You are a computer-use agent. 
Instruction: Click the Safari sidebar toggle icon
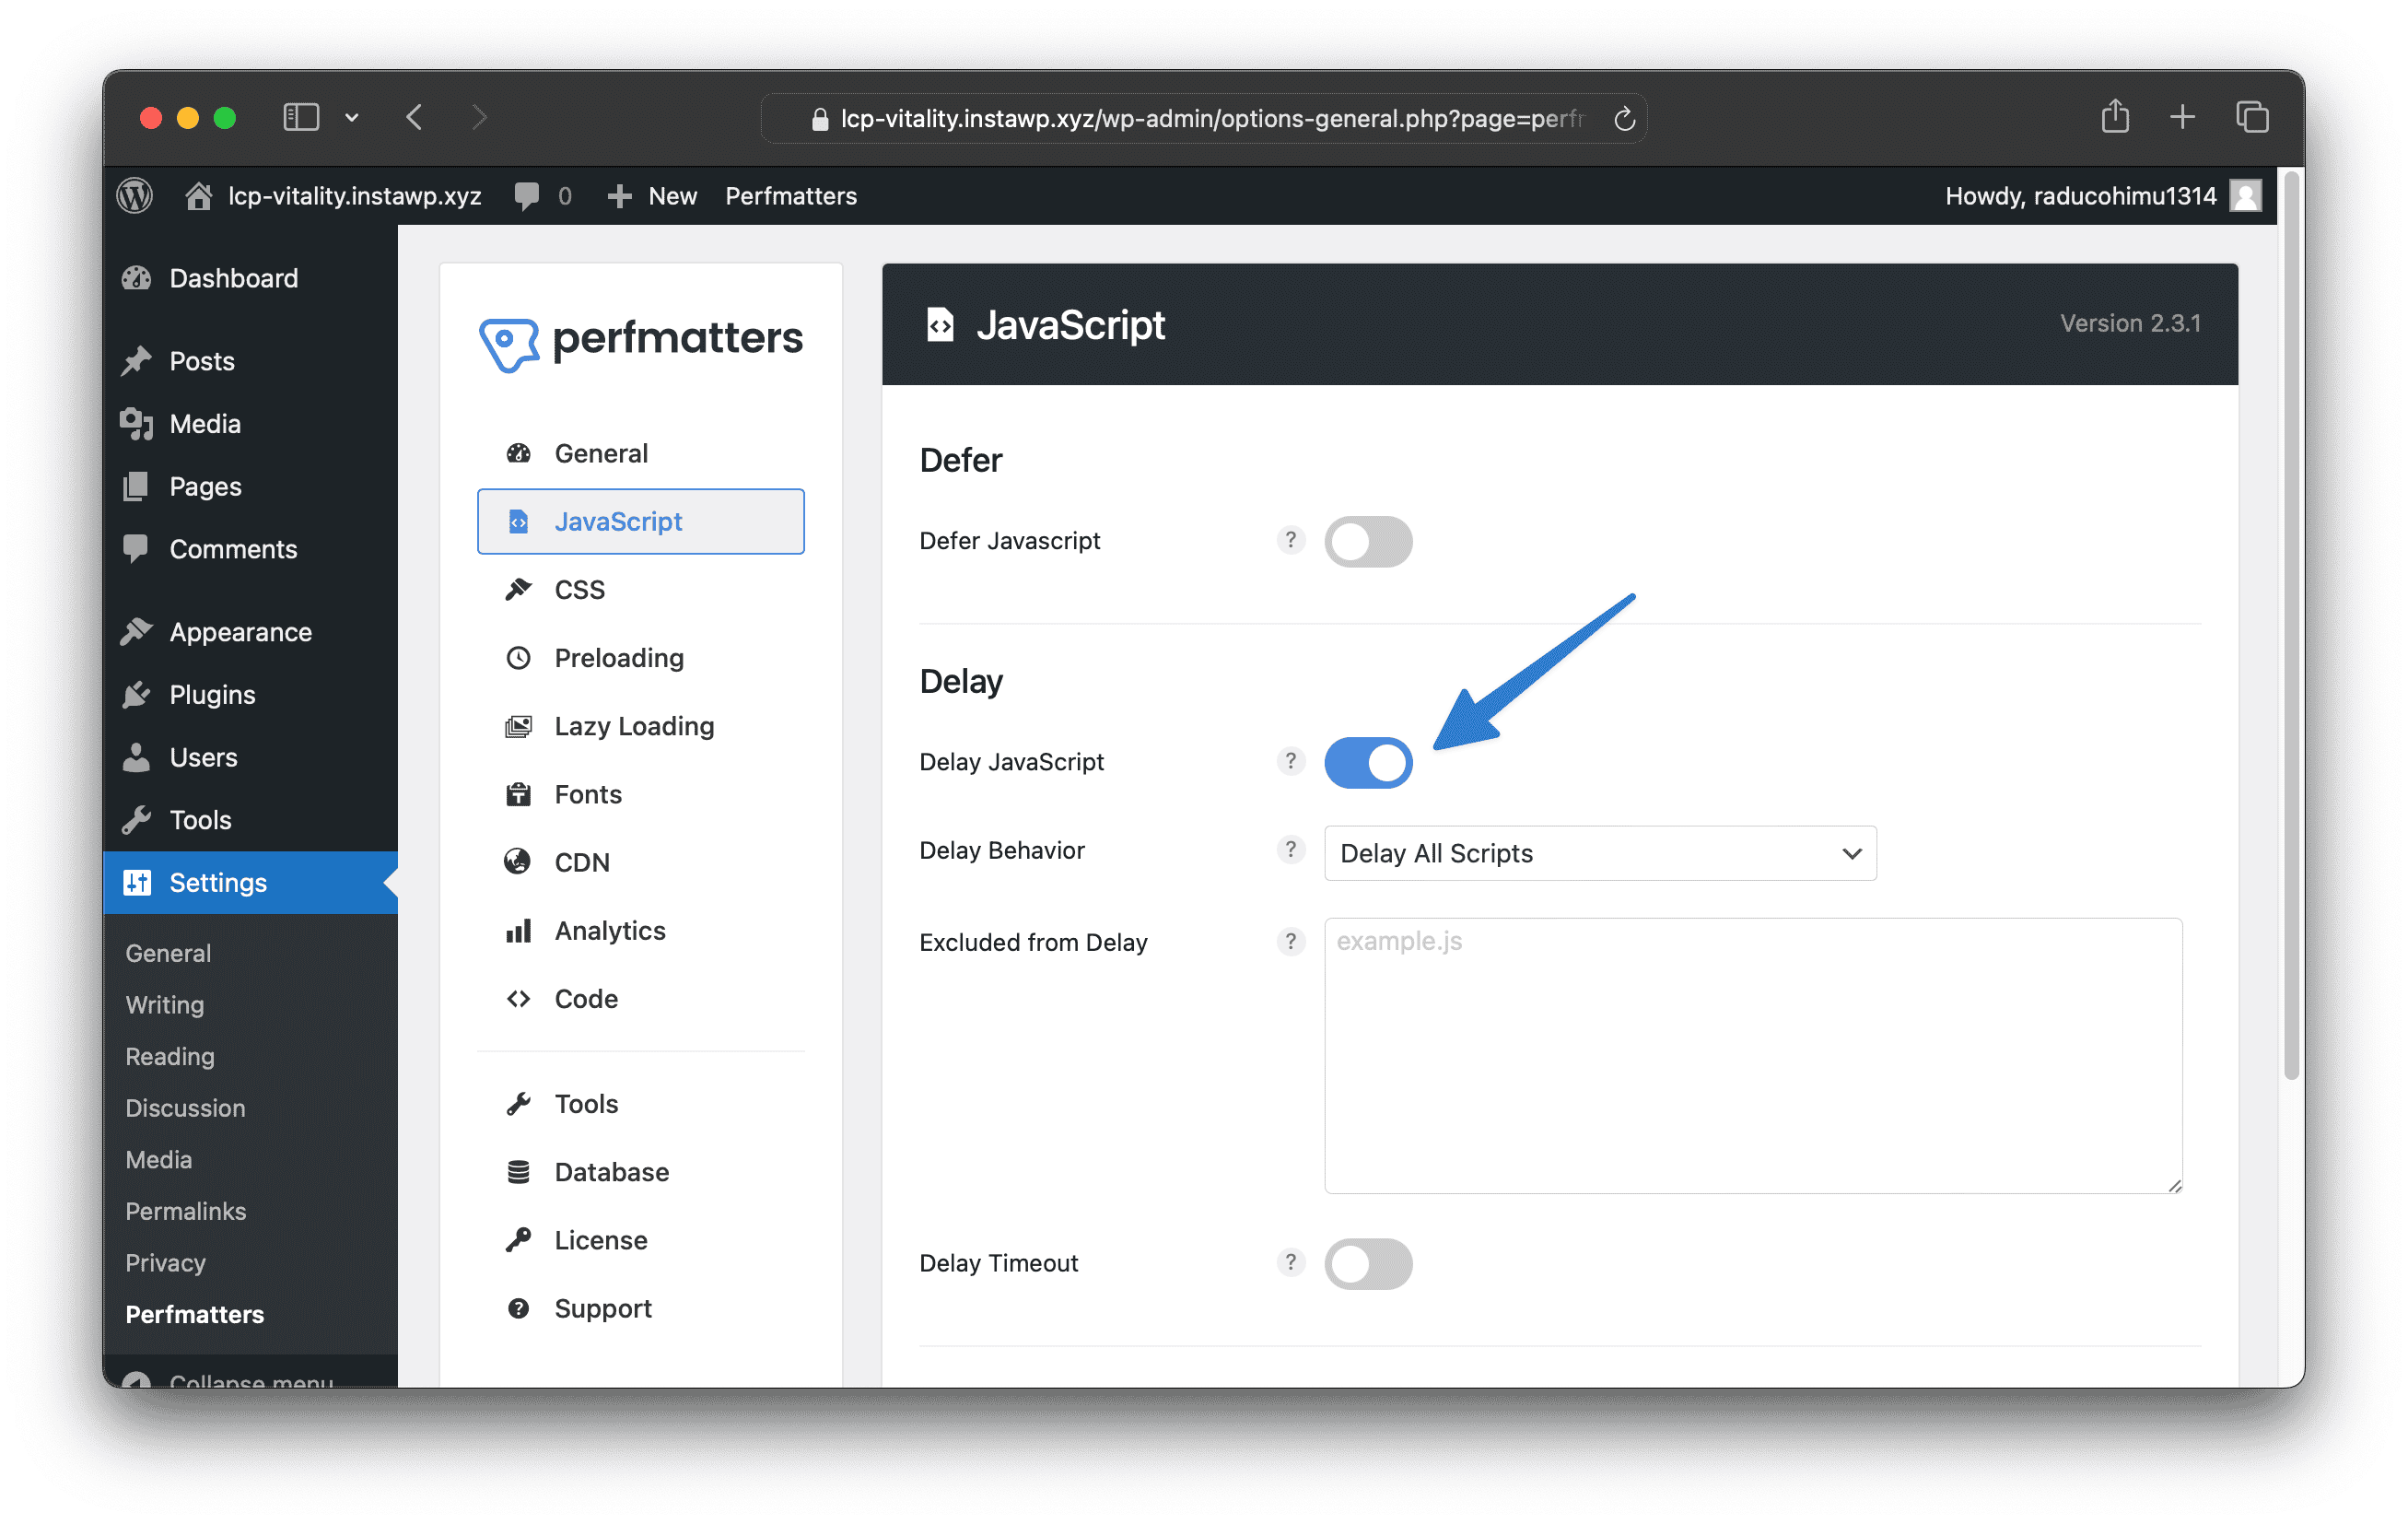[x=301, y=118]
